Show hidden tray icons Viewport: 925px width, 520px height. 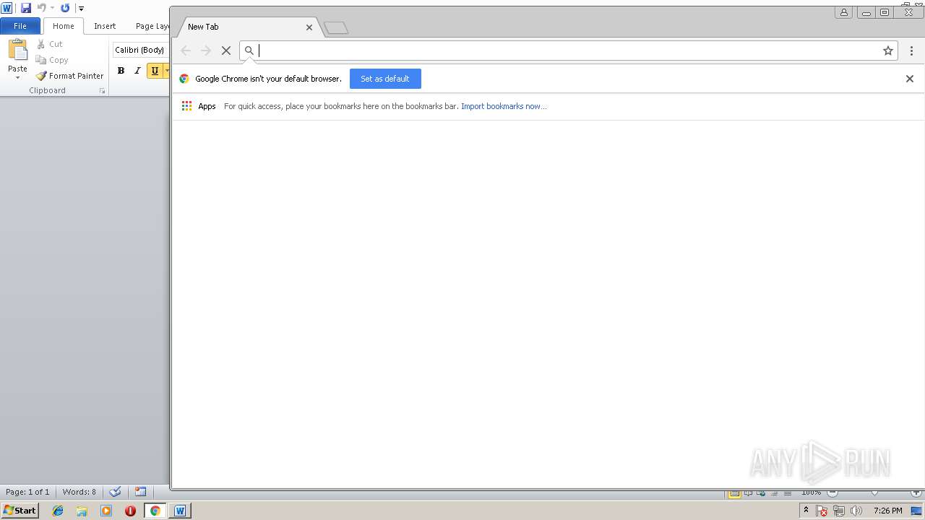tap(806, 511)
